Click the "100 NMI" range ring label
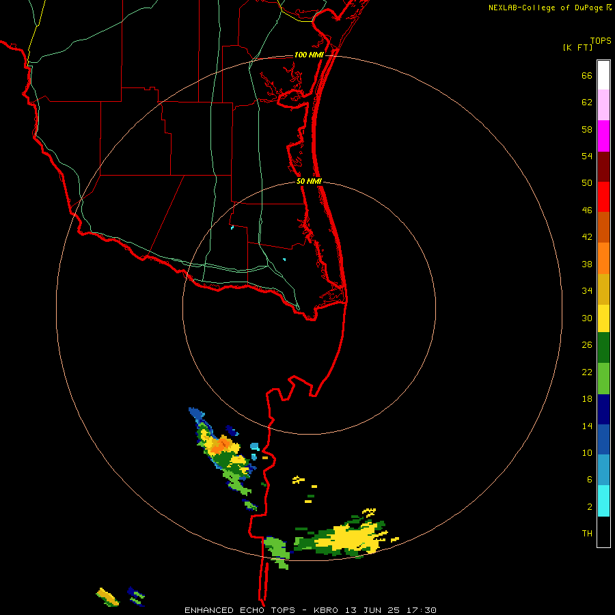This screenshot has height=615, width=615. coord(309,55)
